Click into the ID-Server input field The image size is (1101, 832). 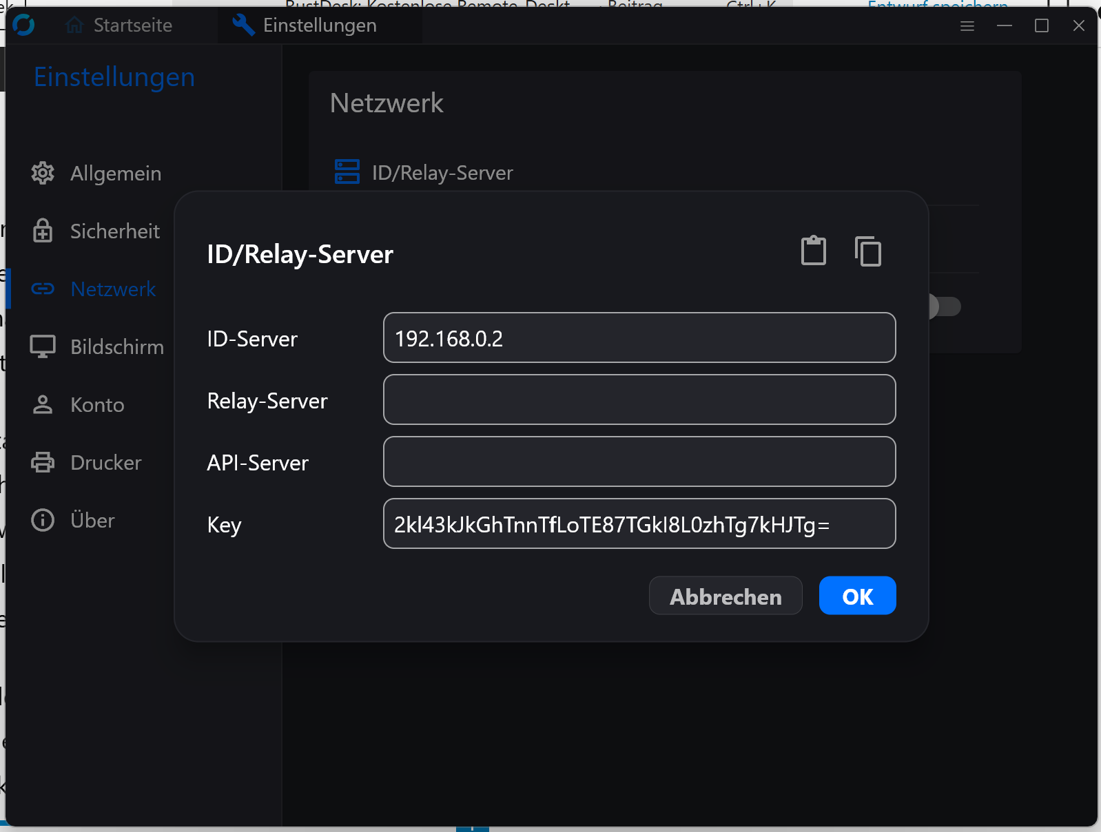(639, 338)
